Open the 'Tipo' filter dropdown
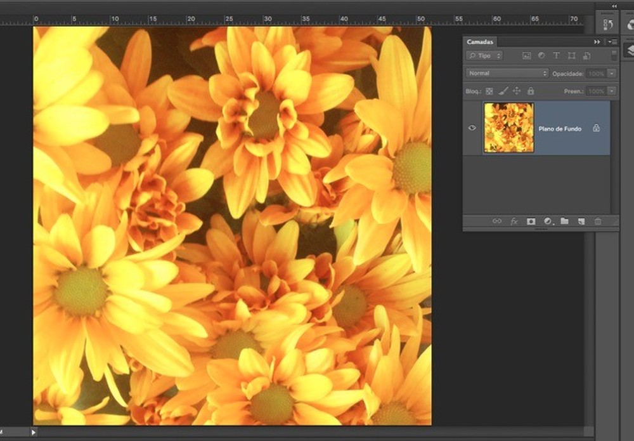Screen dimensions: 634x441 484,56
